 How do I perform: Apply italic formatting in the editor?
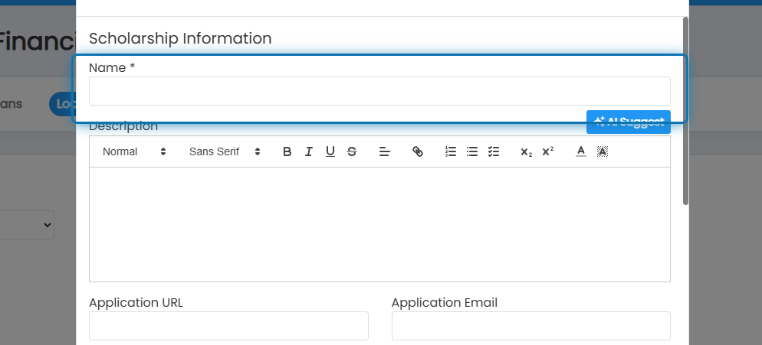pyautogui.click(x=309, y=152)
